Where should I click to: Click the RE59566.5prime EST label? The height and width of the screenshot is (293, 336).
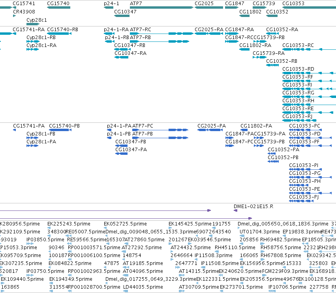click(87, 239)
